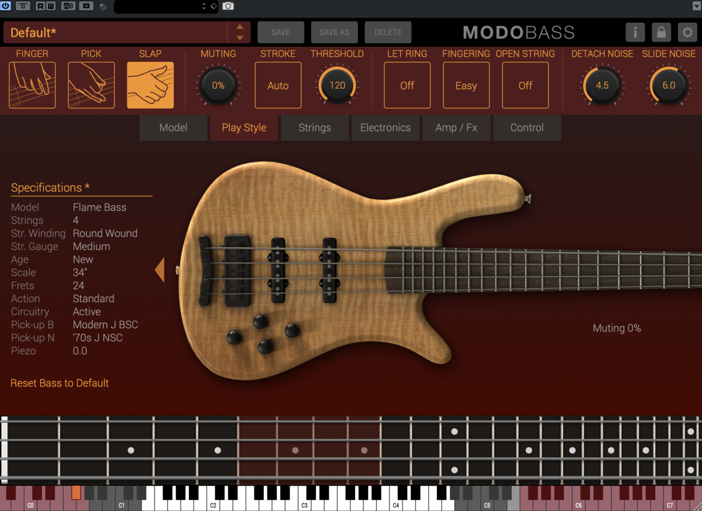Click the Modern J BSC pickup value
Image resolution: width=702 pixels, height=511 pixels.
pyautogui.click(x=105, y=324)
